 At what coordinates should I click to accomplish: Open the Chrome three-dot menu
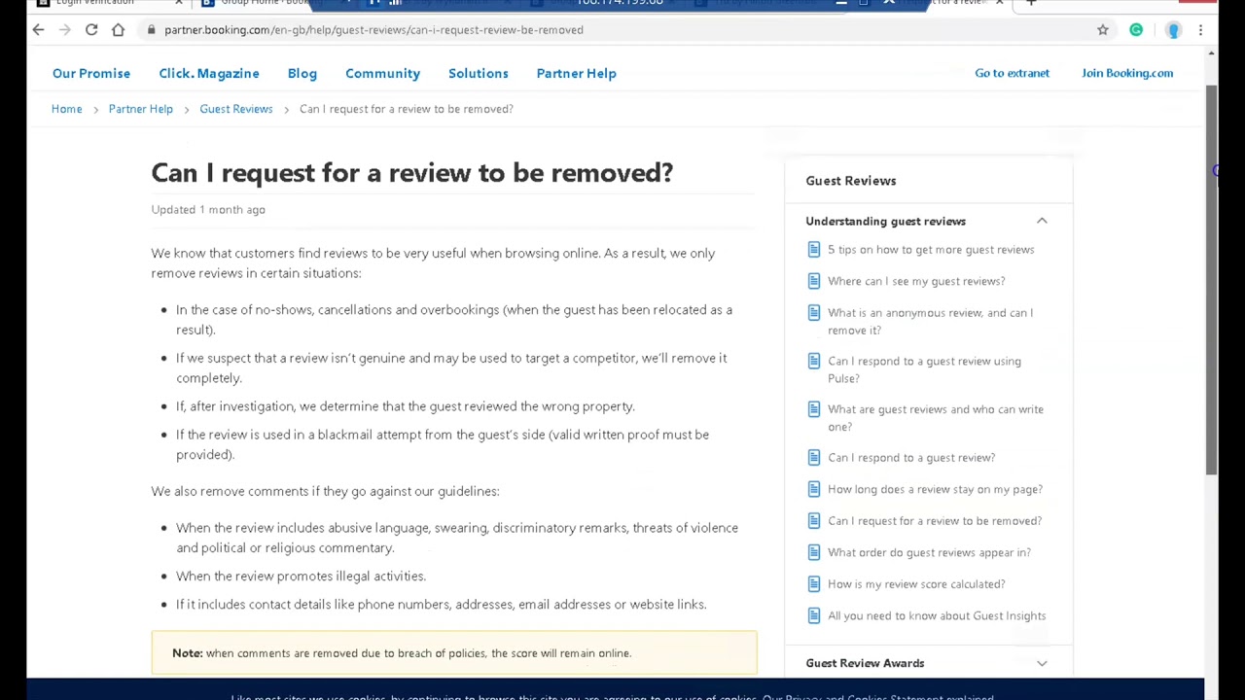pos(1200,30)
